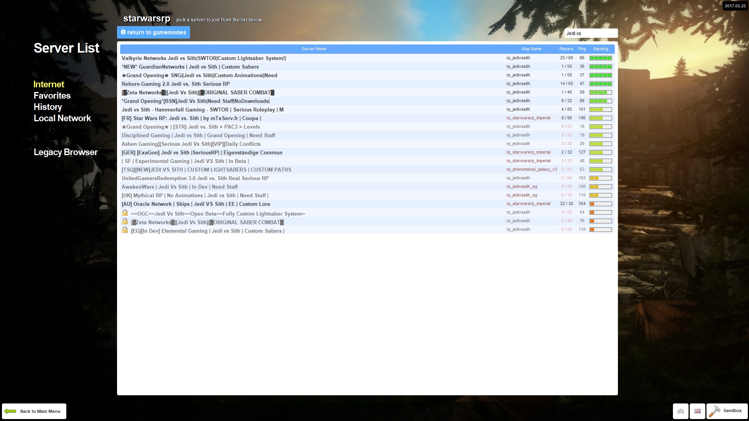Viewport: 749px width, 421px height.
Task: Open the controller icon at the bottom right
Action: point(680,411)
